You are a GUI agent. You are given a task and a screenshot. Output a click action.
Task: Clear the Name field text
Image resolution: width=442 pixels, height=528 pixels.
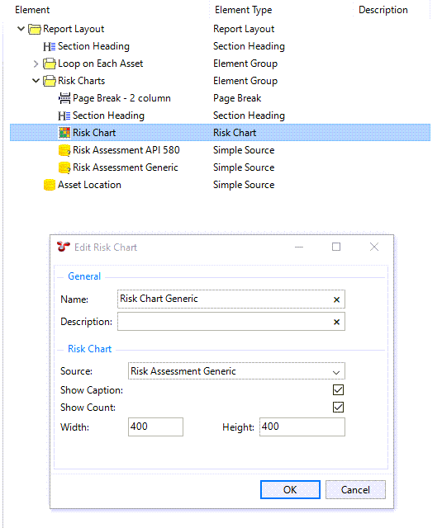point(336,299)
